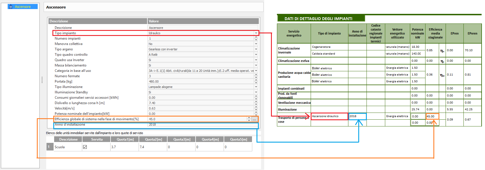The width and height of the screenshot is (485, 170).
Task: Open the Categoria in base all'uso dropdown
Action: click(x=256, y=71)
